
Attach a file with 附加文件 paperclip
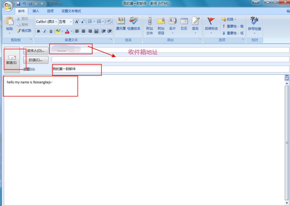click(x=150, y=26)
